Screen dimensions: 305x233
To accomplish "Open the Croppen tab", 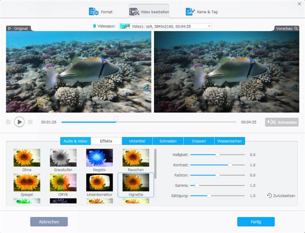I will [199, 141].
